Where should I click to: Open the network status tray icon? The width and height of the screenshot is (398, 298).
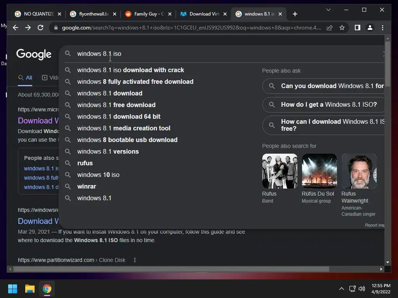coord(352,289)
